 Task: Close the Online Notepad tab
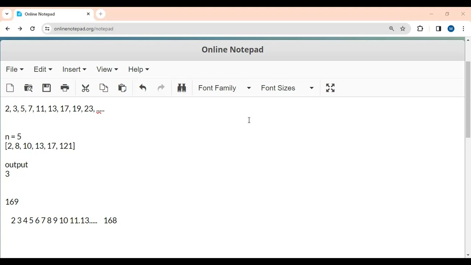[x=88, y=14]
